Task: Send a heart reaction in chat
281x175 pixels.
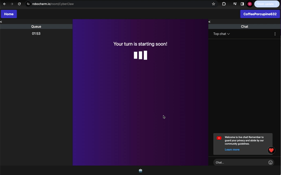Action: click(271, 150)
